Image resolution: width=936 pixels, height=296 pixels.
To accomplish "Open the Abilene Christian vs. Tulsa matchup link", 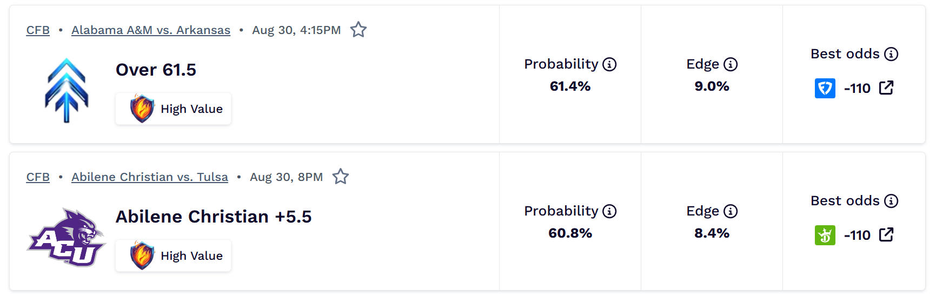I will 150,177.
